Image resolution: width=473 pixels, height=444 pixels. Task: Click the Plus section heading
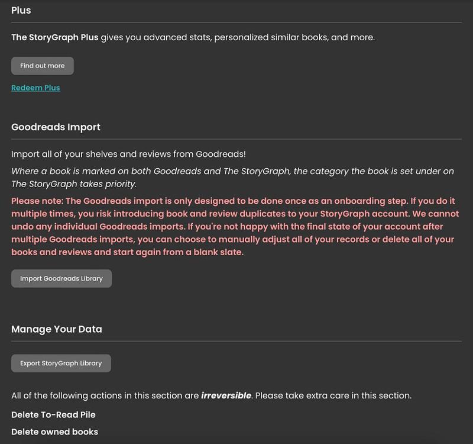[21, 10]
